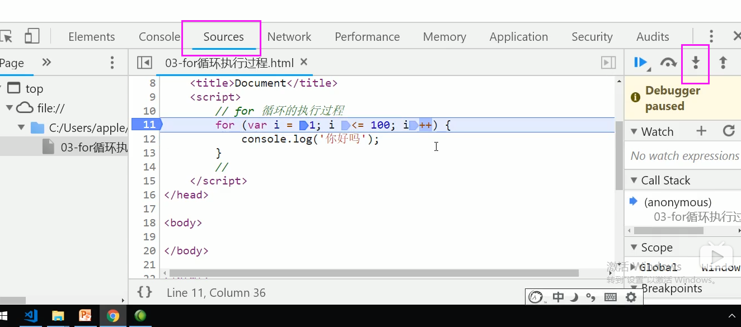Click the Windows Start button
Image resolution: width=741 pixels, height=327 pixels.
pyautogui.click(x=4, y=316)
